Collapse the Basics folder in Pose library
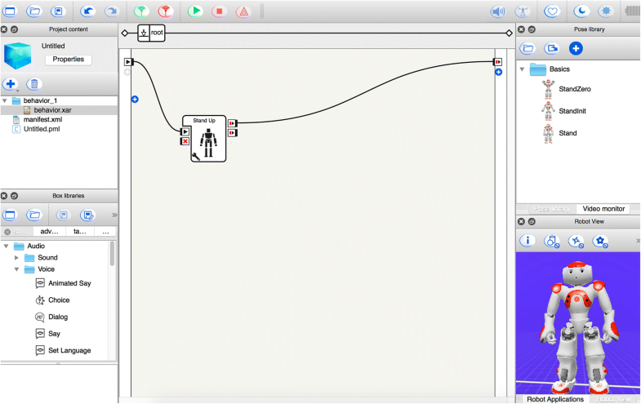Viewport: 641px width, 404px height. 523,69
